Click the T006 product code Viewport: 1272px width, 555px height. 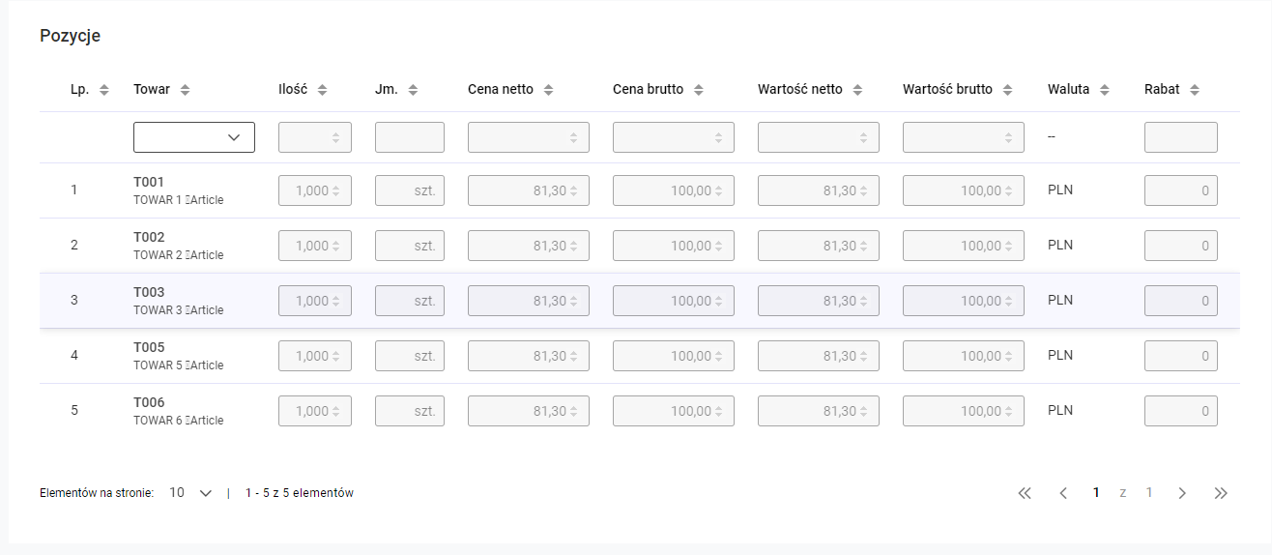tap(149, 402)
